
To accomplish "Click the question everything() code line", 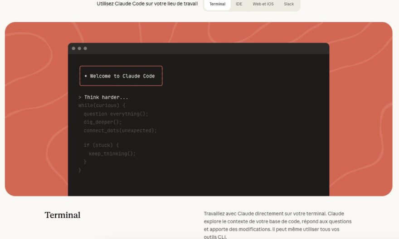I will point(116,114).
